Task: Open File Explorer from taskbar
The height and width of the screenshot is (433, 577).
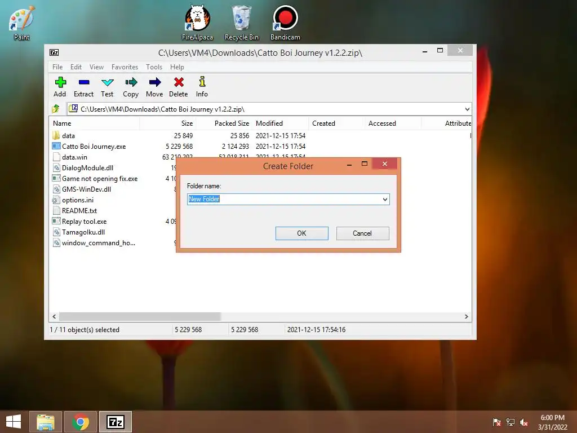Action: tap(46, 422)
